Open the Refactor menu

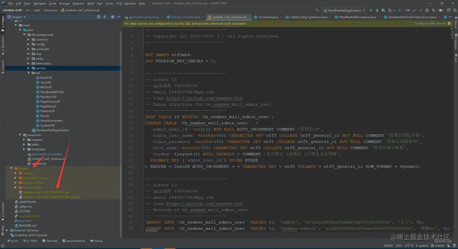click(x=78, y=3)
